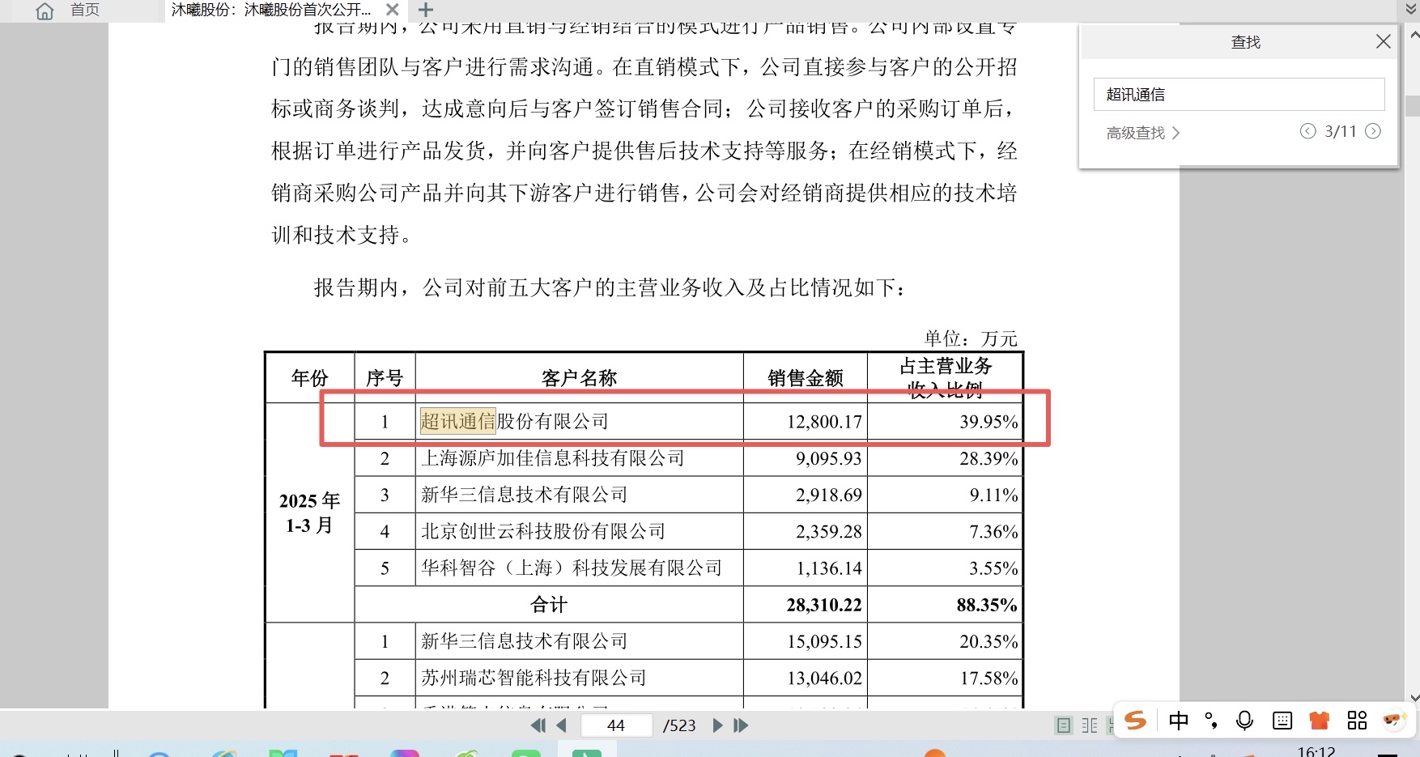Switch to single page view icon
1420x757 pixels.
[1064, 725]
